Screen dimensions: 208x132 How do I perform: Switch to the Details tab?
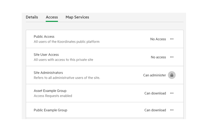tap(32, 17)
